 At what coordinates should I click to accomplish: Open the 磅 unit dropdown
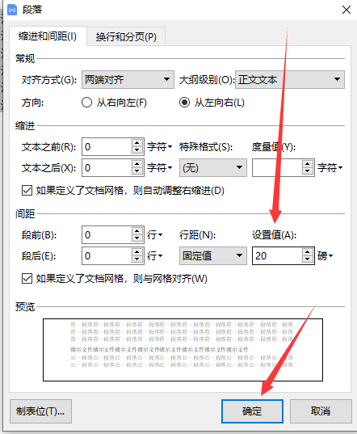pos(325,255)
